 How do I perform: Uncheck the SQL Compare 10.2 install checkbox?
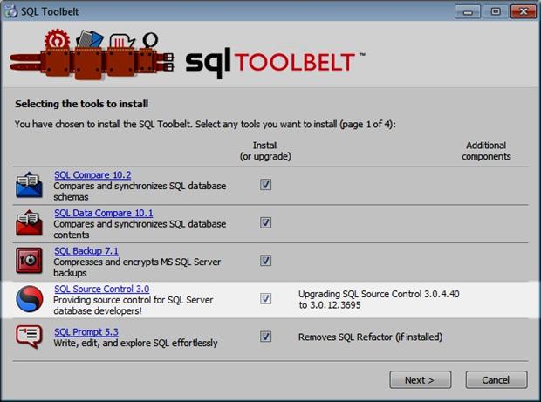[265, 185]
